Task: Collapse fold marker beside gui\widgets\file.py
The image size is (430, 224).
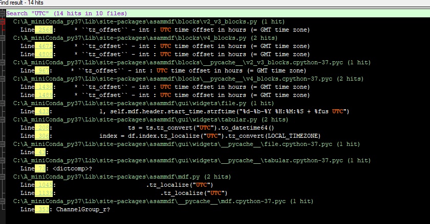Action: (x=2, y=104)
